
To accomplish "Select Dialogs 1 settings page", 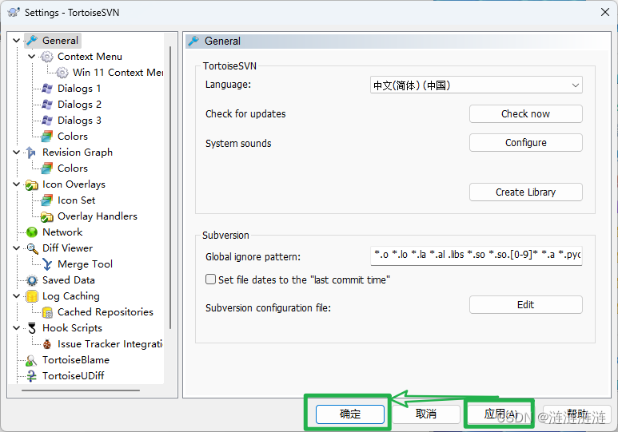I will click(79, 89).
